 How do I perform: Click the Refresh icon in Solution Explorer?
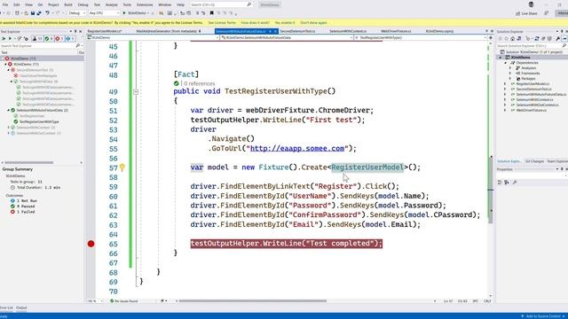tap(537, 38)
